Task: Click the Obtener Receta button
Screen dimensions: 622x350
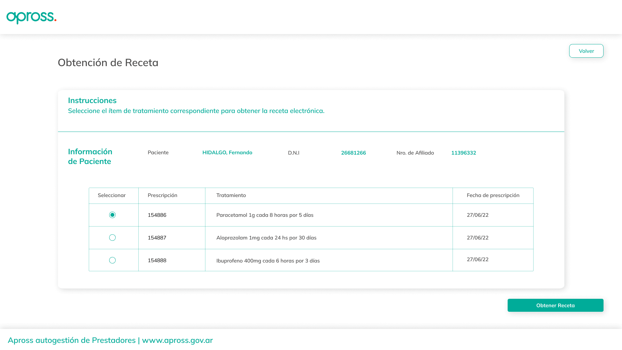Action: [555, 305]
